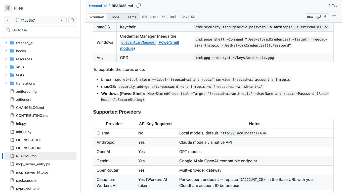Open mcp_server_http.py in the file tree
Viewport: 346px width, 193px height.
point(32,172)
